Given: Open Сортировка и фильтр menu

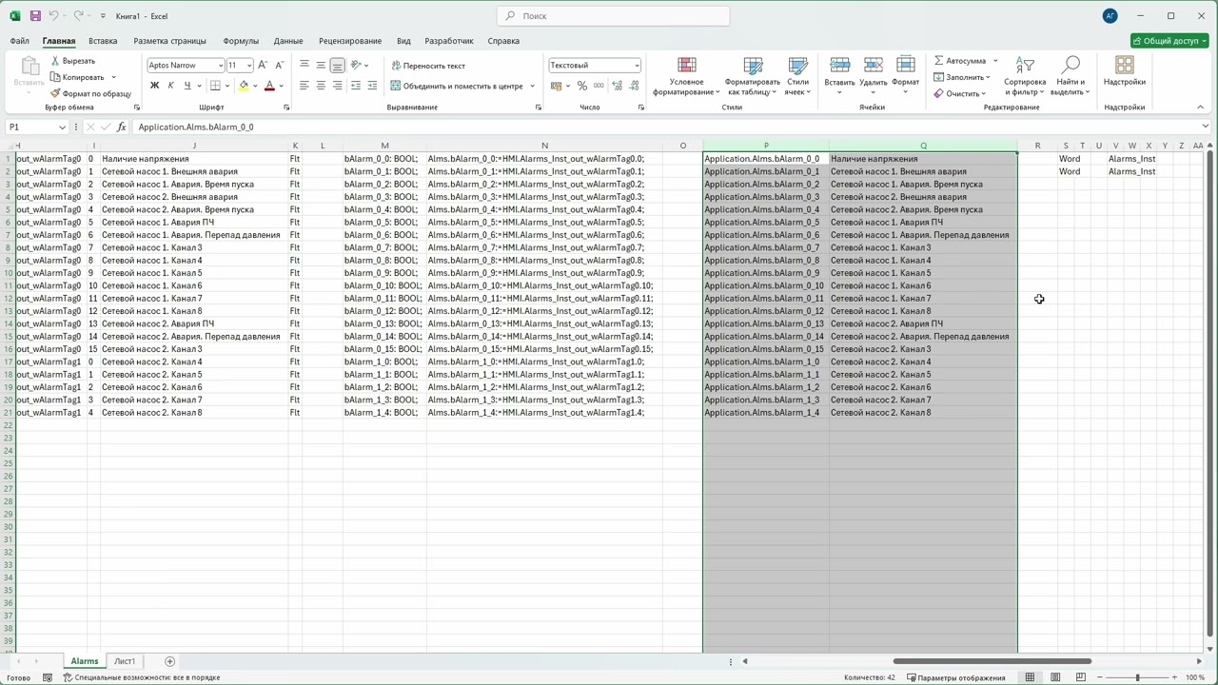Looking at the screenshot, I should pyautogui.click(x=1025, y=76).
